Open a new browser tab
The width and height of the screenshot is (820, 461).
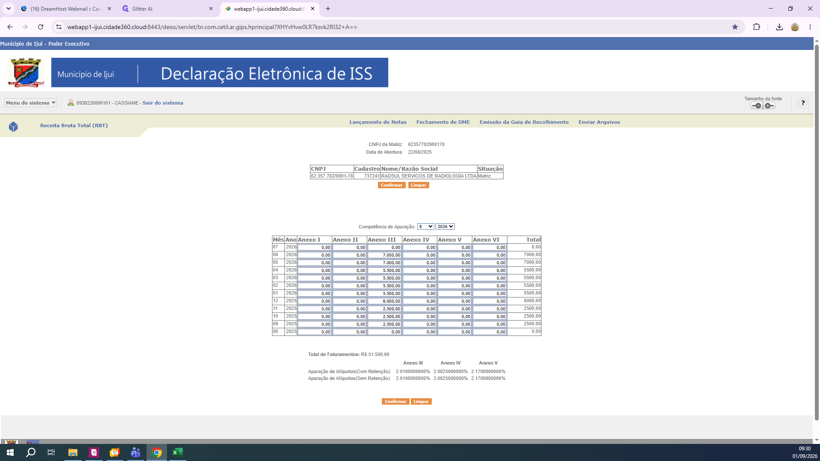pos(328,9)
